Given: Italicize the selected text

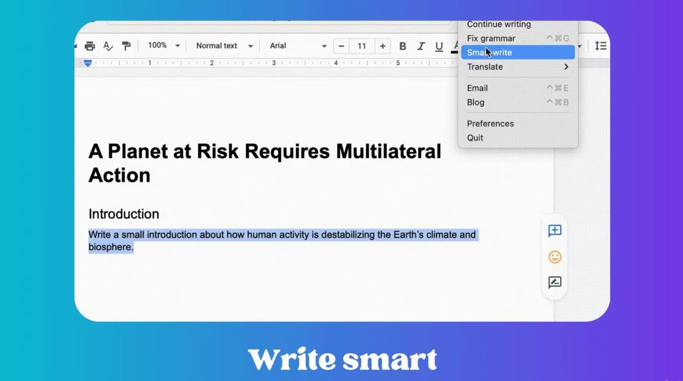Looking at the screenshot, I should (420, 46).
